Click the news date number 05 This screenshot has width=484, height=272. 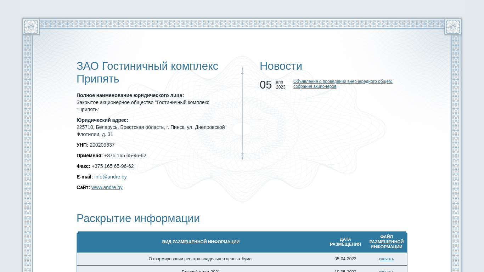266,85
